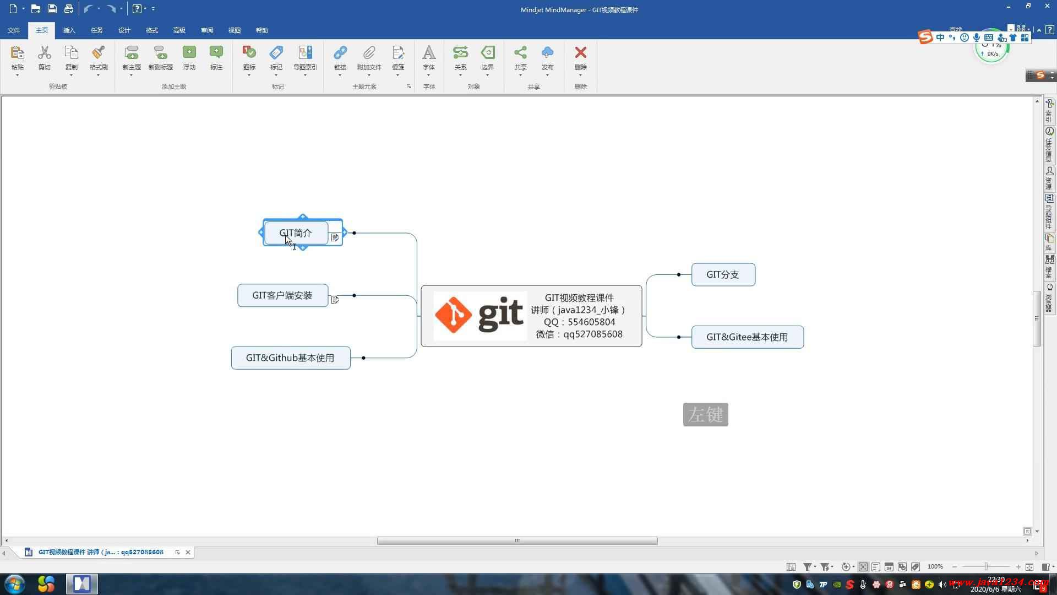Image resolution: width=1057 pixels, height=595 pixels.
Task: Select the central GIT视频教程课件 topic
Action: [x=531, y=316]
